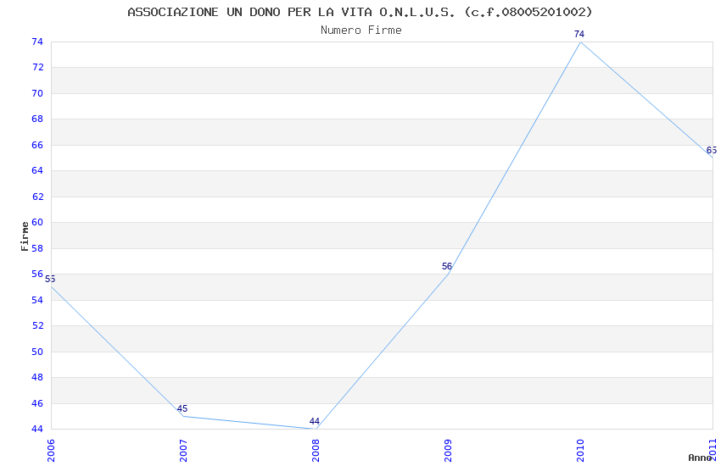The width and height of the screenshot is (721, 466).
Task: Click the y-axis tick 50
Action: pos(37,352)
